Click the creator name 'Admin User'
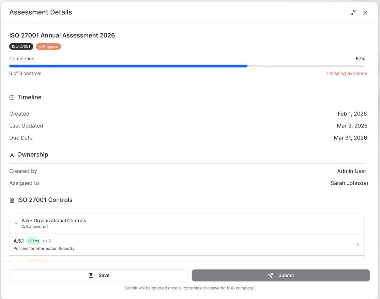The image size is (380, 299). click(352, 171)
